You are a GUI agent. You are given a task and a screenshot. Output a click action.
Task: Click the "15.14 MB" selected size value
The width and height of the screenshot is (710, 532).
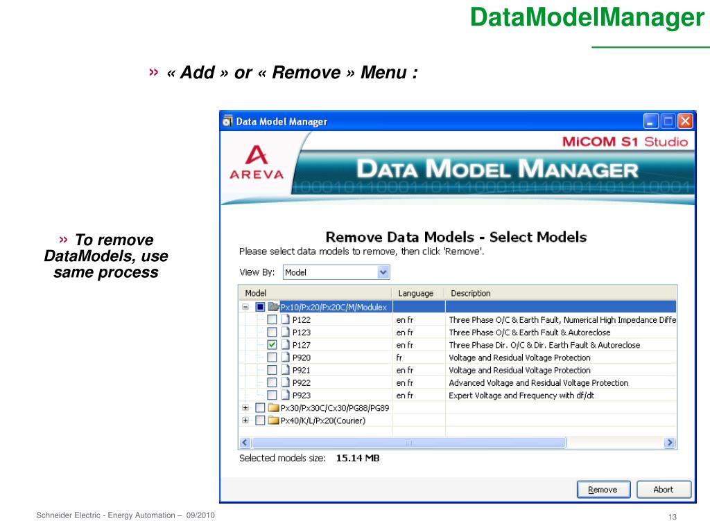[x=358, y=459]
